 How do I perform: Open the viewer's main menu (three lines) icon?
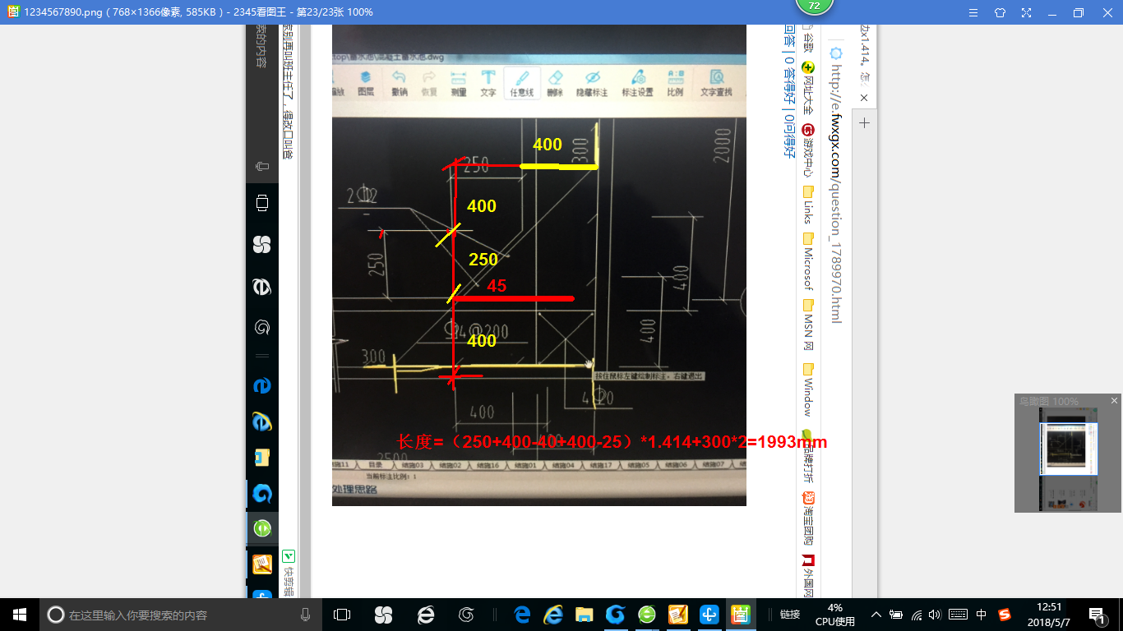(973, 12)
